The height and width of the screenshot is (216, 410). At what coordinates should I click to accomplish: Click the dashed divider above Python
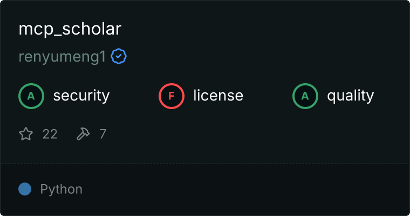pos(205,164)
